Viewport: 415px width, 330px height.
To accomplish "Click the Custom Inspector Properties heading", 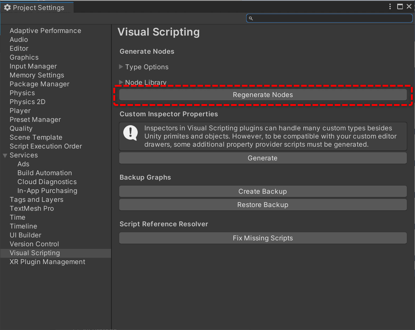I will point(169,114).
